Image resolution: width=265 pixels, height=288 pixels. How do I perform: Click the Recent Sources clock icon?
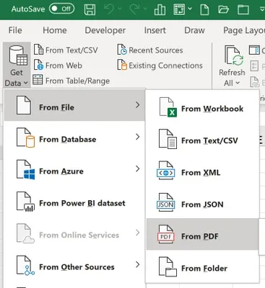click(x=122, y=50)
